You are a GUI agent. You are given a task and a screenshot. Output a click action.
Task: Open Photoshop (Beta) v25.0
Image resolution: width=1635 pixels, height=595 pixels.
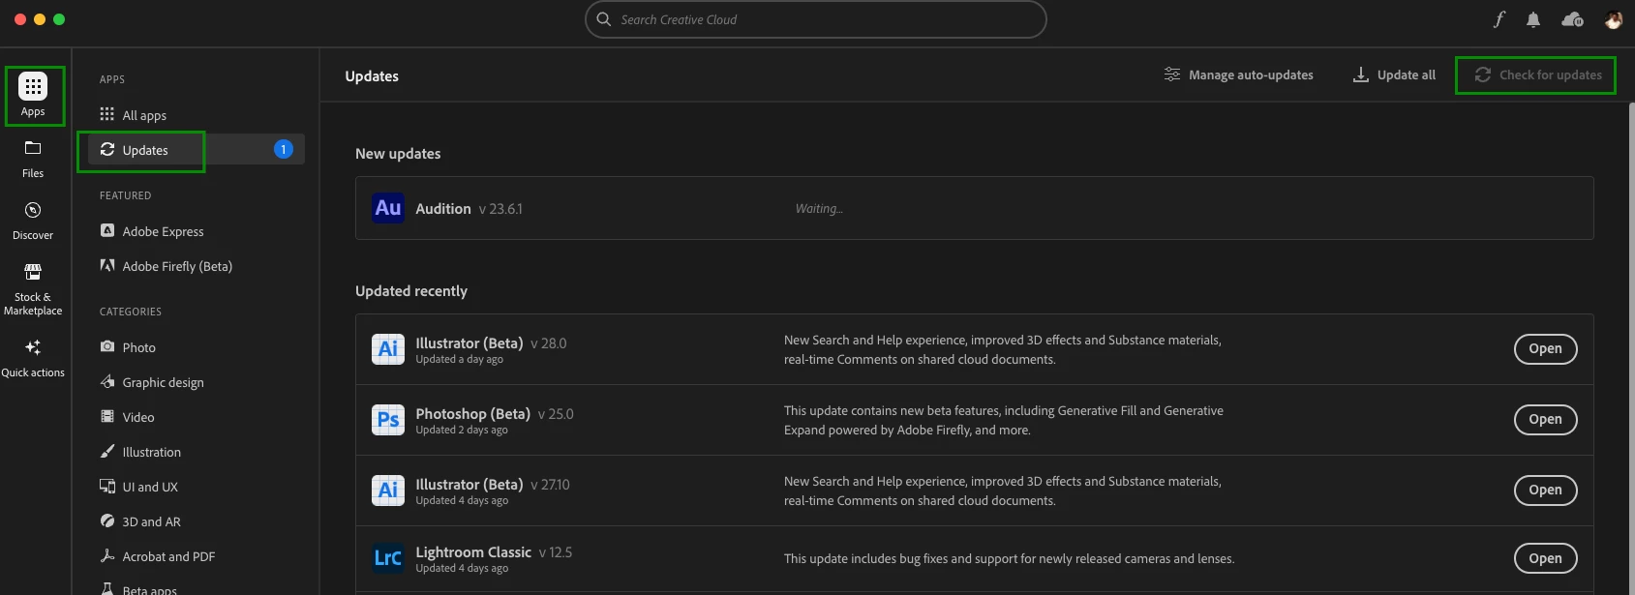click(x=1545, y=420)
